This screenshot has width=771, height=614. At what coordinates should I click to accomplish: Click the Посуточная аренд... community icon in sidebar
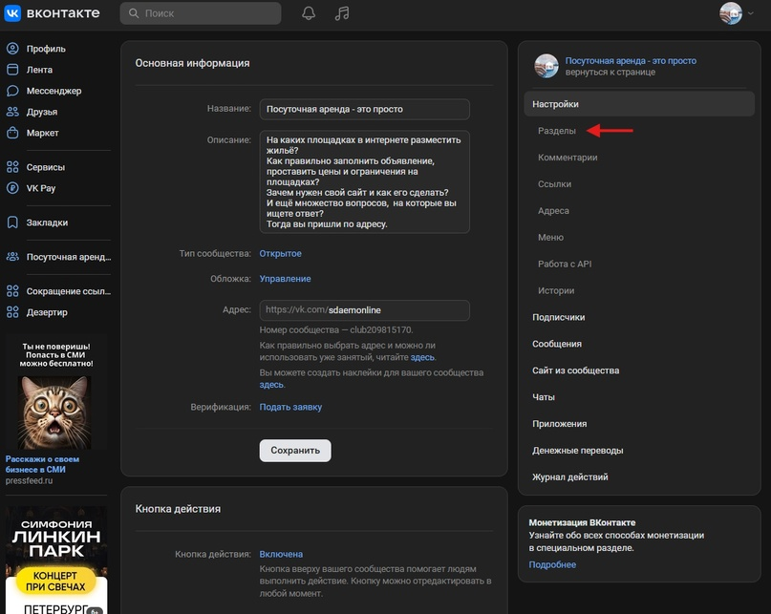pos(12,257)
